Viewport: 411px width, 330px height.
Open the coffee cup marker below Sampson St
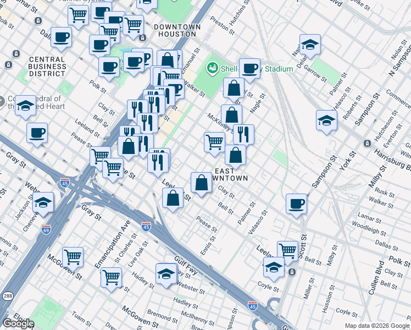(x=296, y=205)
